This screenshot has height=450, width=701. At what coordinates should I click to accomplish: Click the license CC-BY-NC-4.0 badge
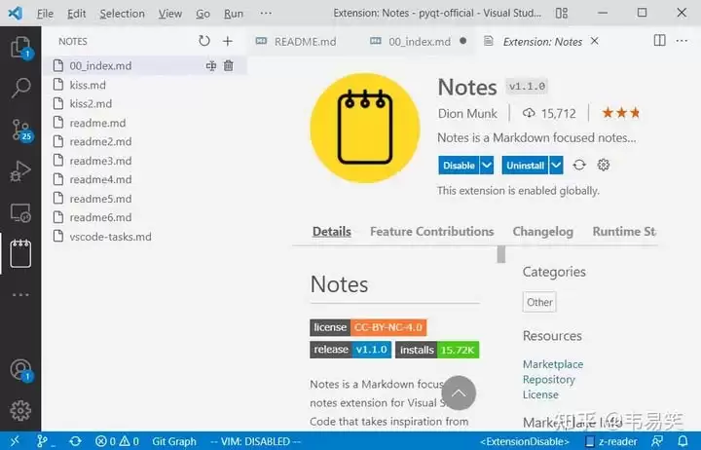(368, 327)
